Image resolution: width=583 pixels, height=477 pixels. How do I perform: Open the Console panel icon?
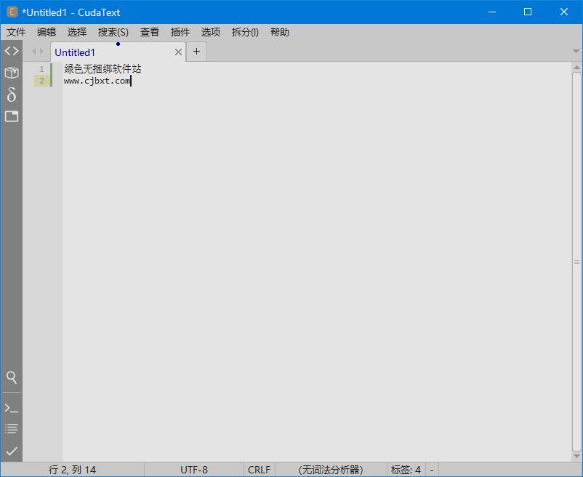(x=12, y=408)
